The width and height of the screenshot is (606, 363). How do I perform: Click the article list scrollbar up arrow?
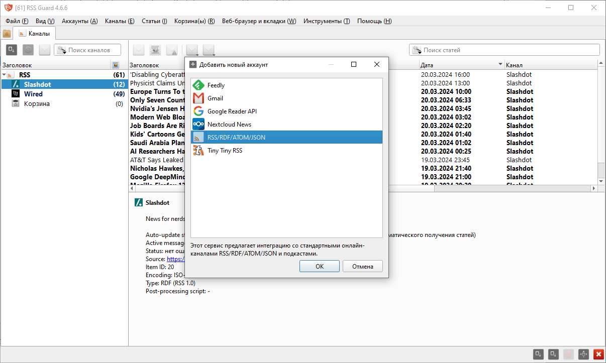601,63
